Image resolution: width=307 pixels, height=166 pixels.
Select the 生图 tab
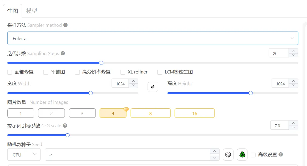point(12,11)
